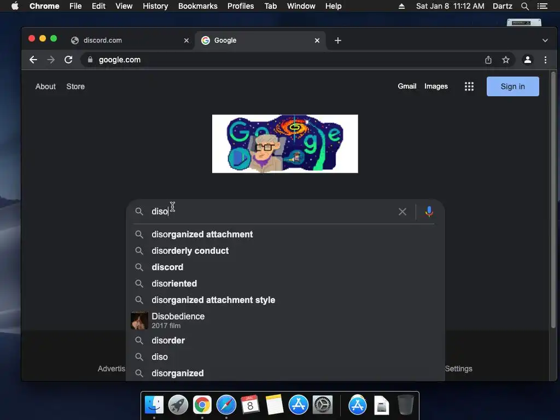This screenshot has height=420, width=560.
Task: Open Spotlight search in the menu bar
Action: click(x=524, y=6)
